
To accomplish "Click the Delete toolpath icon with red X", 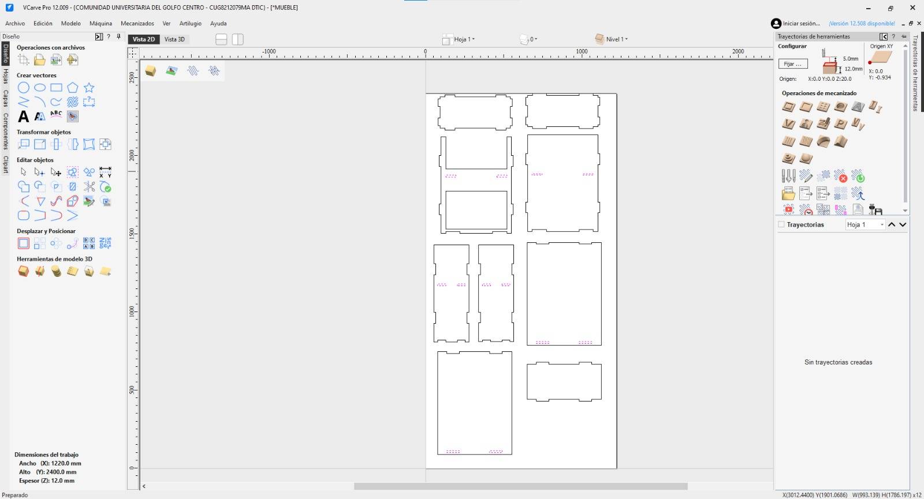I will click(x=841, y=176).
